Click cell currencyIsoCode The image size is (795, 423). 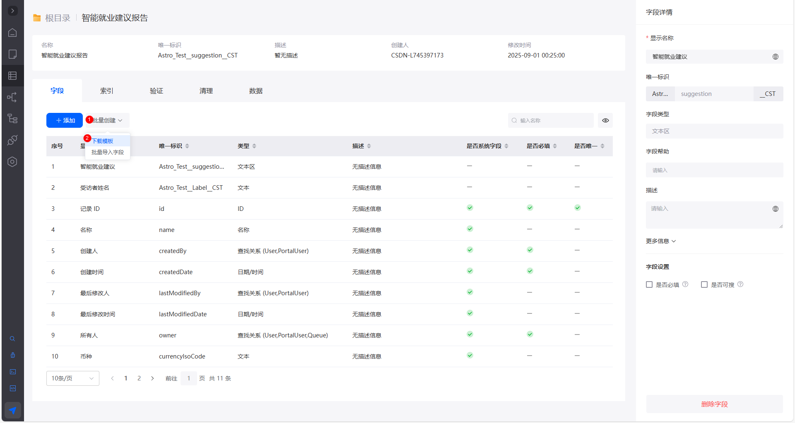[182, 356]
